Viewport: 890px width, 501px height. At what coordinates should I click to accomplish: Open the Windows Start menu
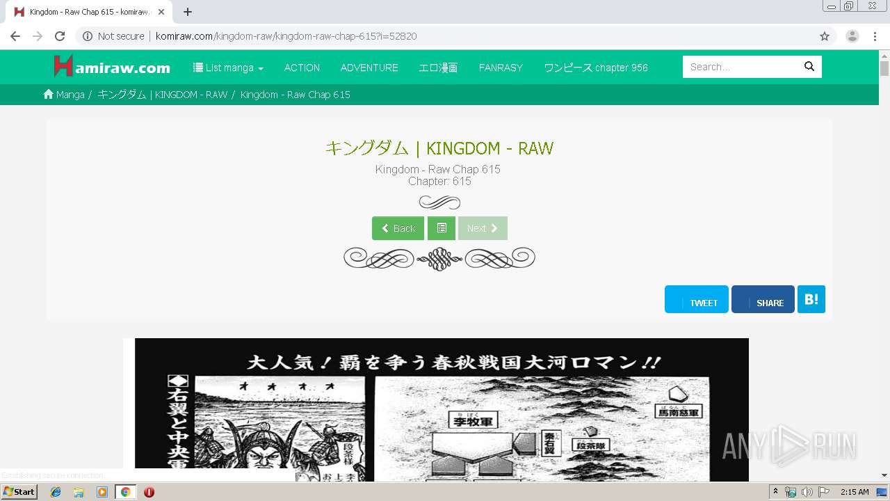tap(19, 492)
